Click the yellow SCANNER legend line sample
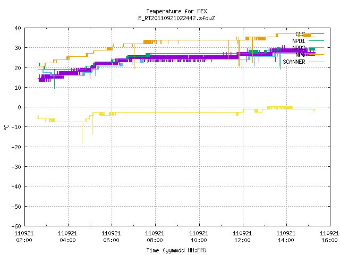Screen dimensions: 340x255 [317, 62]
